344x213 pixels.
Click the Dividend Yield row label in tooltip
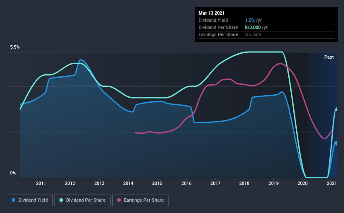pos(213,20)
